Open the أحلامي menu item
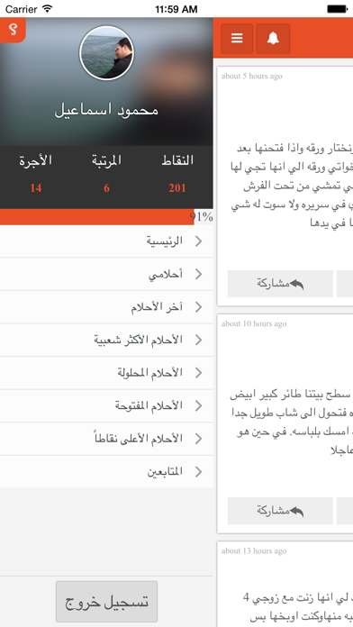Viewport: 353px width, 627px height. pos(106,274)
